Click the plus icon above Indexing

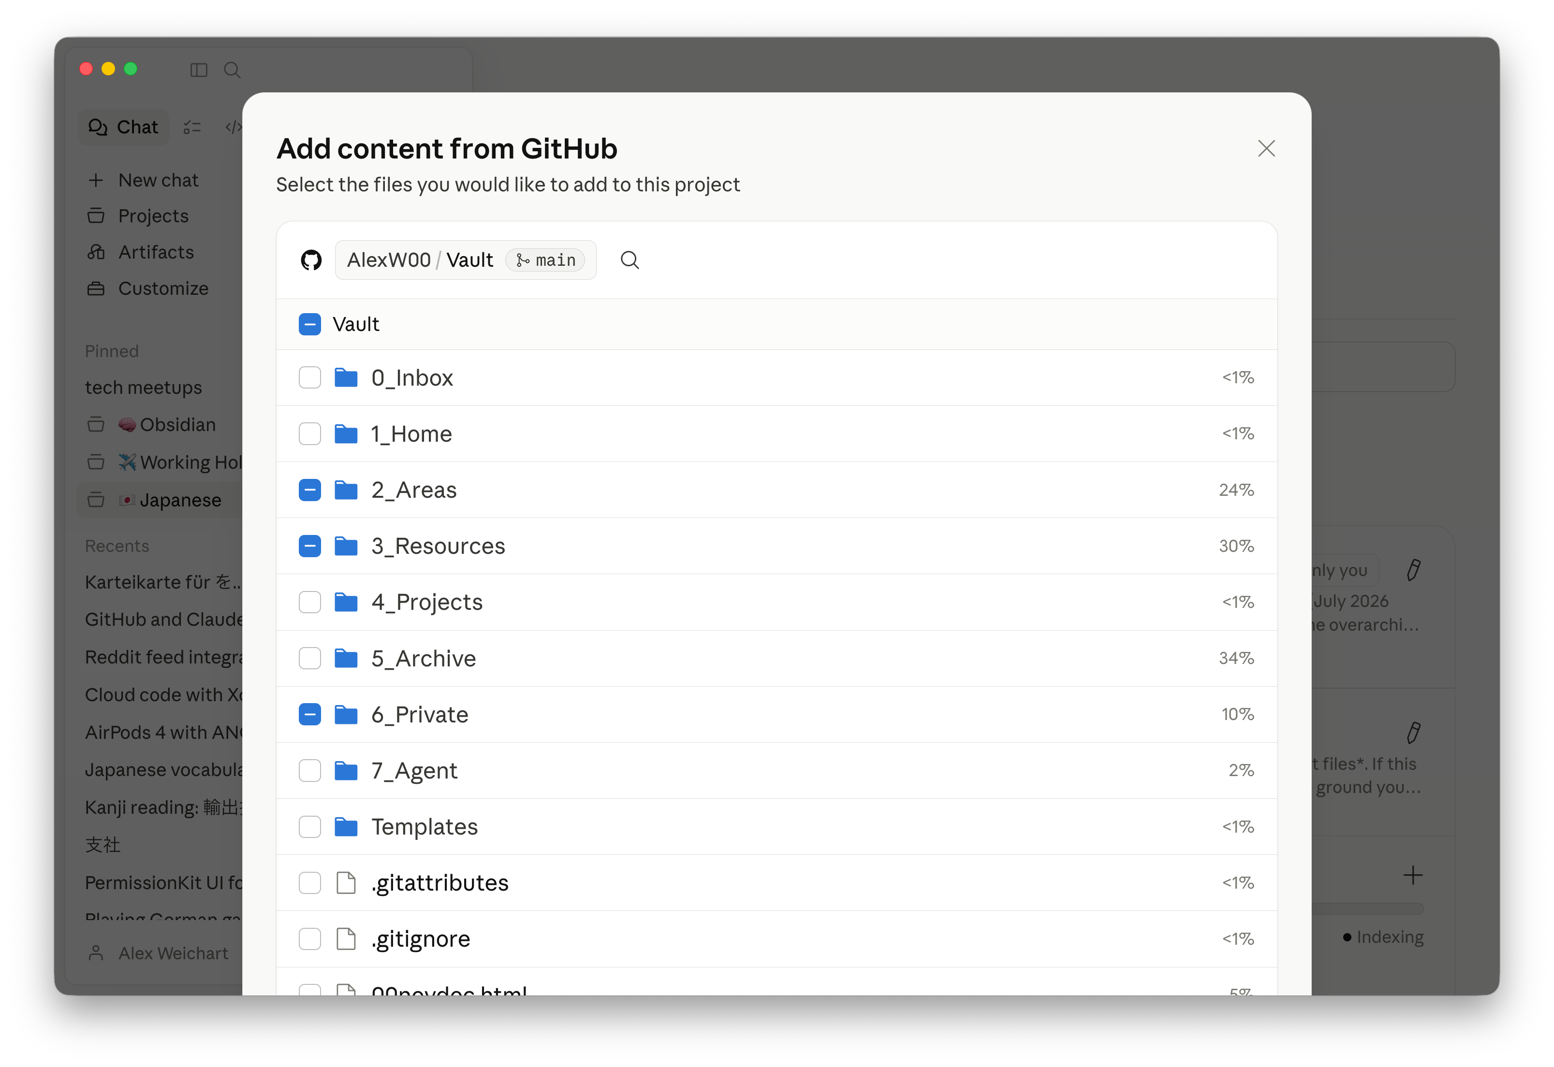tap(1412, 875)
